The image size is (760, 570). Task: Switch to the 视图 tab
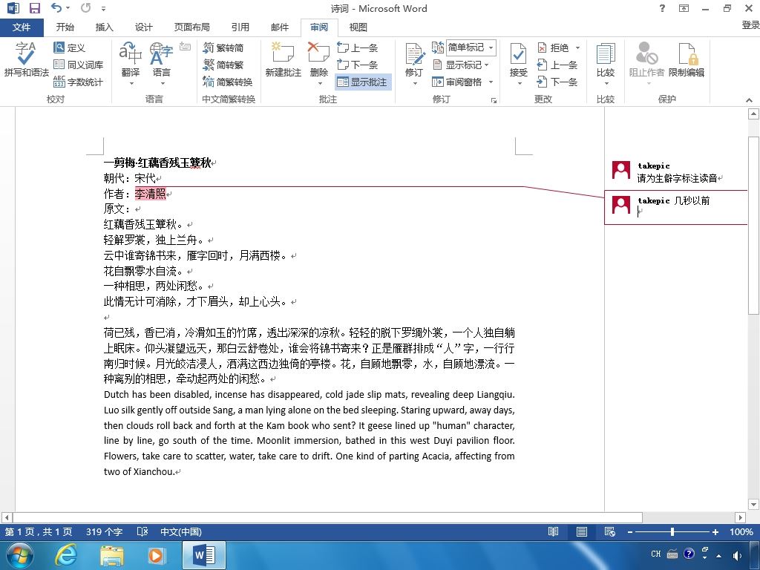point(358,27)
